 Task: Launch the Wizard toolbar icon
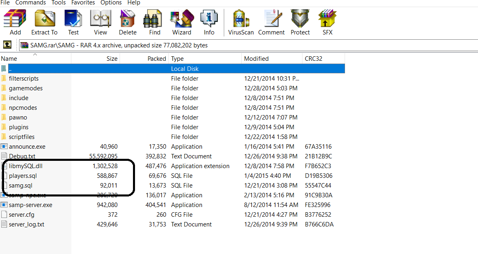click(182, 19)
